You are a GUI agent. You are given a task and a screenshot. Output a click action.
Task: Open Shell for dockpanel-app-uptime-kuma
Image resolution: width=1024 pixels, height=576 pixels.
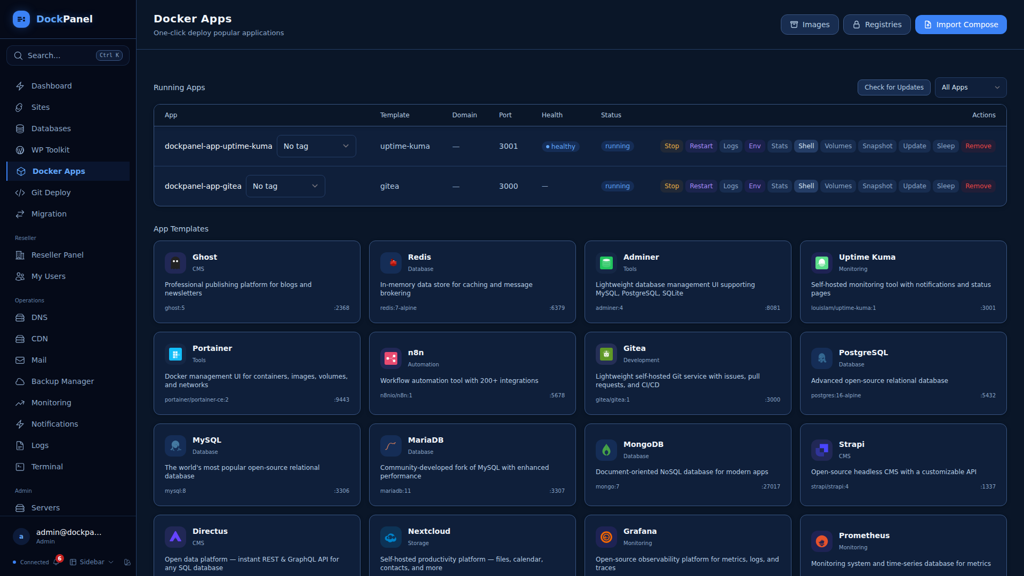[x=806, y=146]
